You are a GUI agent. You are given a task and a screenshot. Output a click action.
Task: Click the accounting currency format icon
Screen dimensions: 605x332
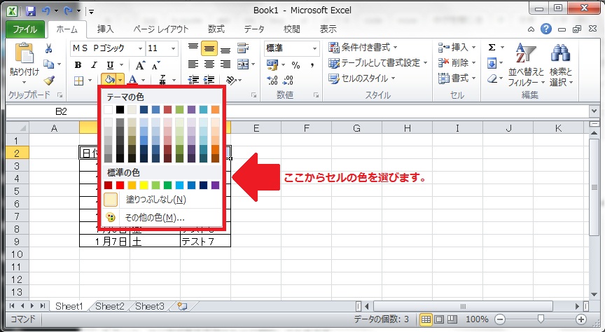pos(272,65)
